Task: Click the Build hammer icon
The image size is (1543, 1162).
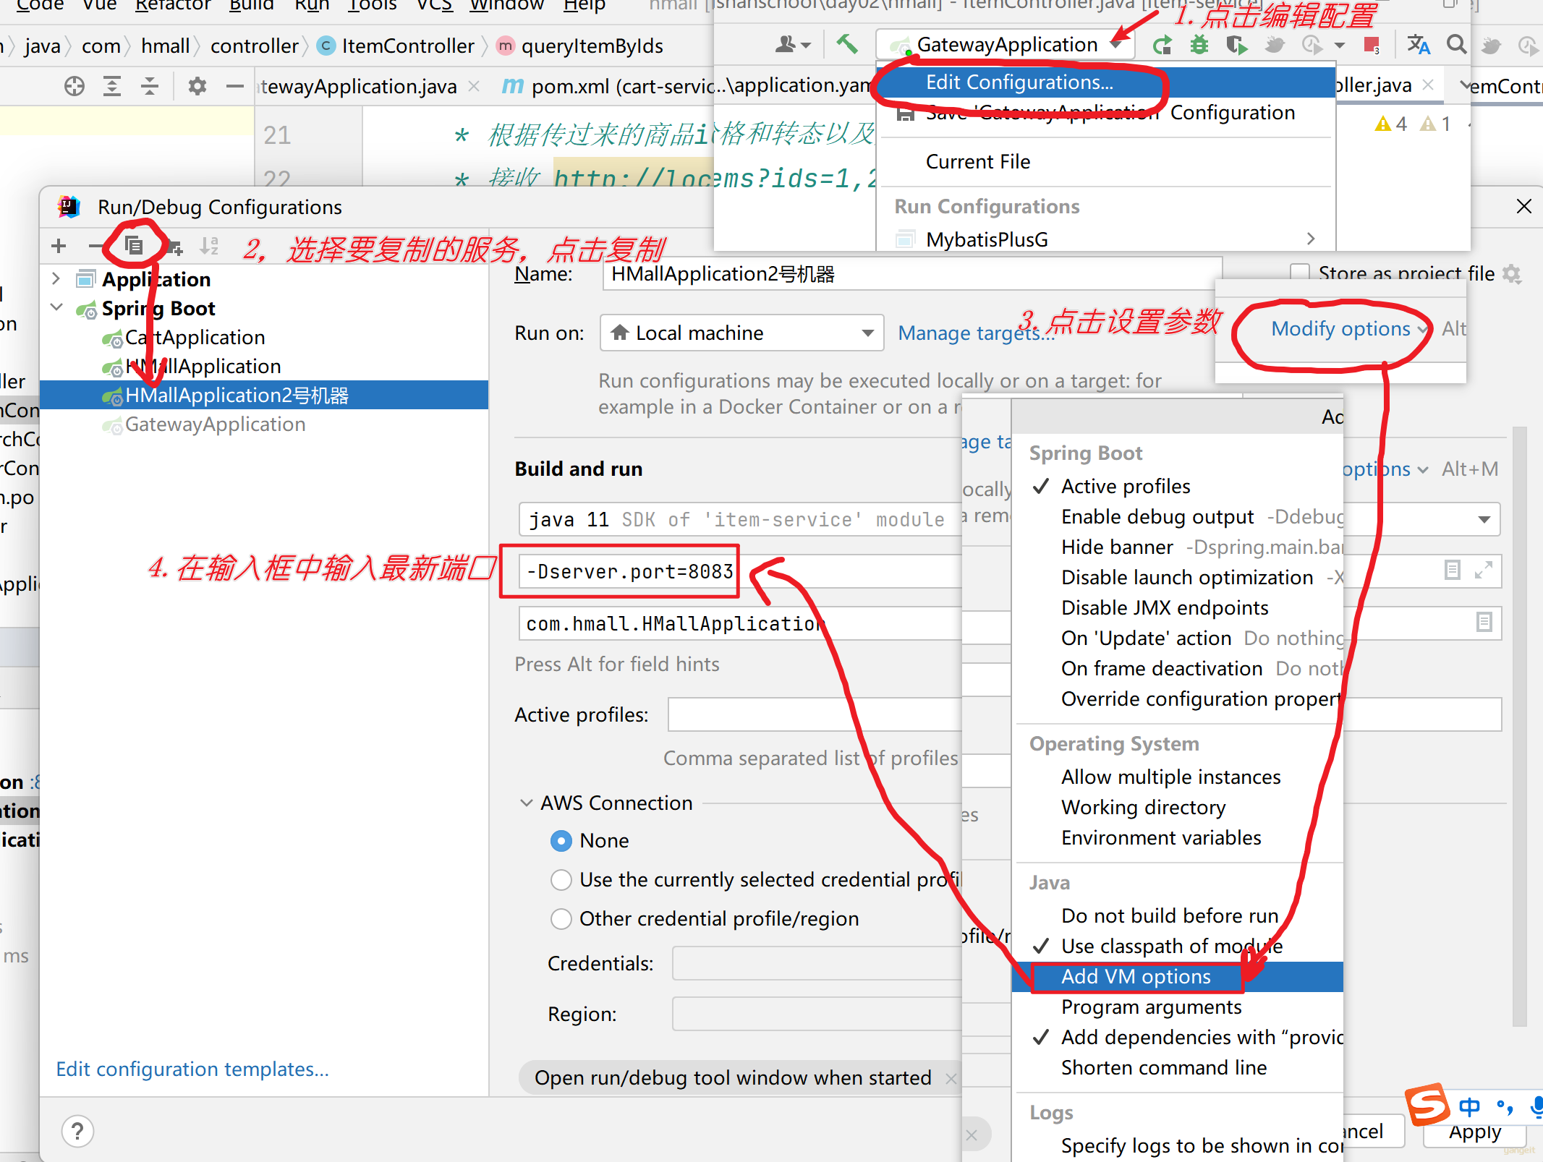Action: click(x=846, y=45)
